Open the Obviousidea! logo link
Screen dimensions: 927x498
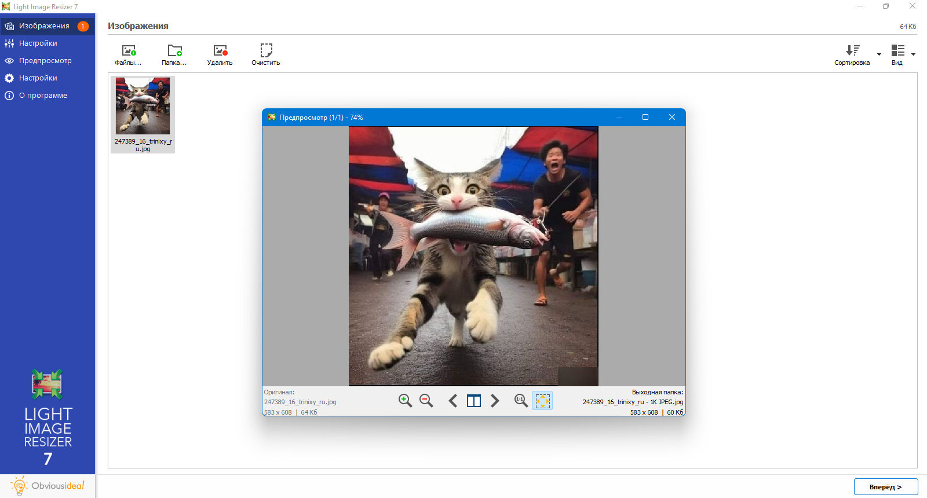coord(48,486)
